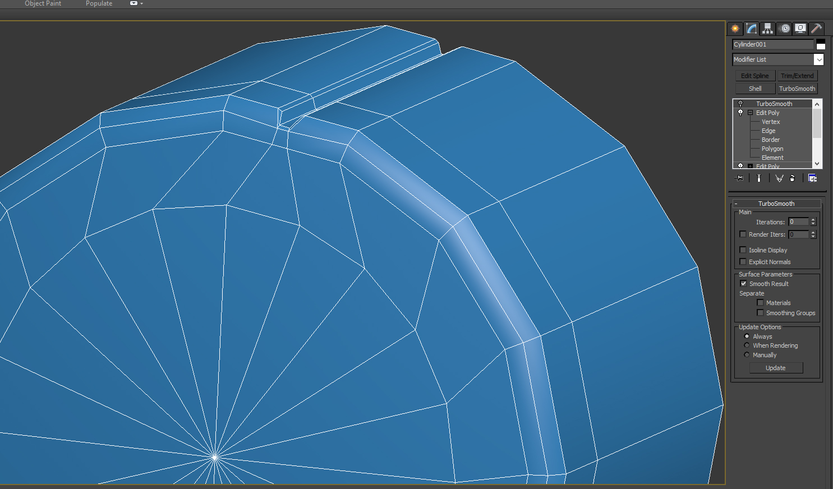The width and height of the screenshot is (833, 489).
Task: Open the Create command panel tab
Action: [x=735, y=29]
